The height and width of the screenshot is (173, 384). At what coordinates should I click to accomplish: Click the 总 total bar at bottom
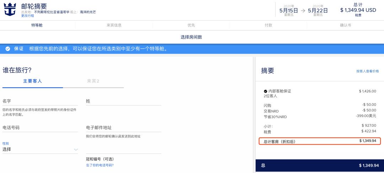320,166
